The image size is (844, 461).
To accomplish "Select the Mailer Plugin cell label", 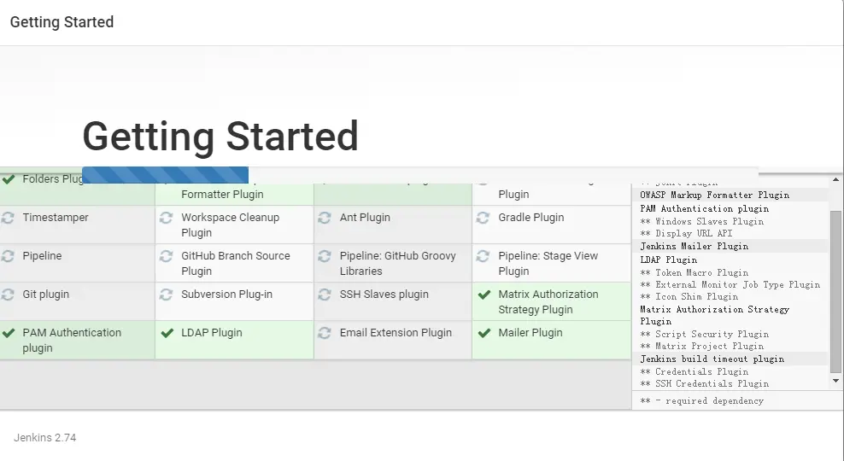I will (x=530, y=333).
